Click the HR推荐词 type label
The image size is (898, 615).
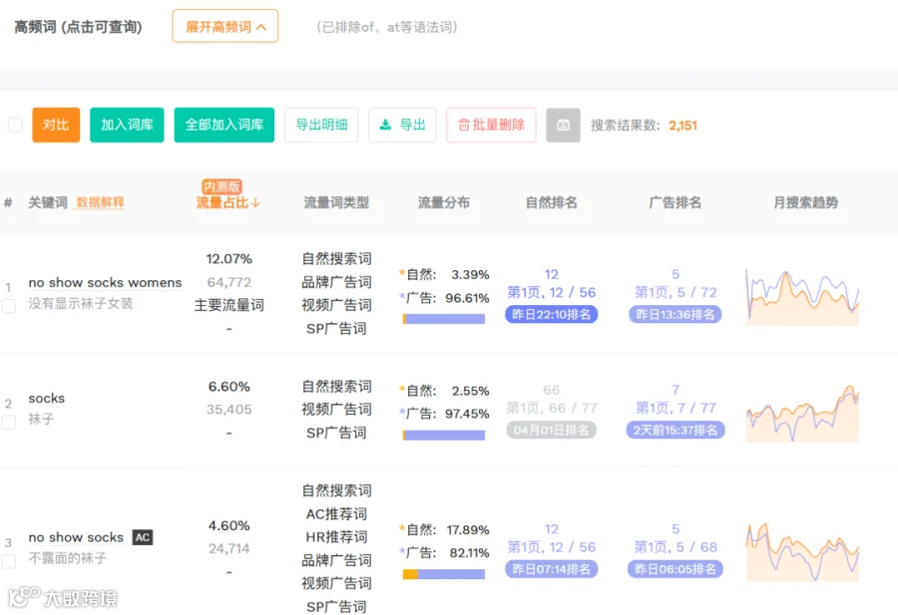coord(337,536)
